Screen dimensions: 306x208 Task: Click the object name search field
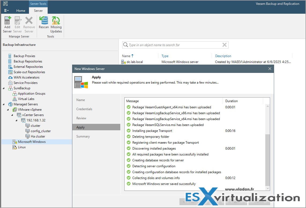coord(175,45)
